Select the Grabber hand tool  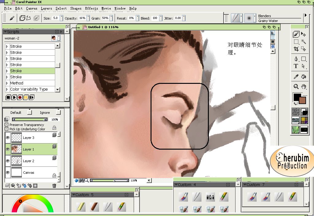pyautogui.click(x=304, y=86)
